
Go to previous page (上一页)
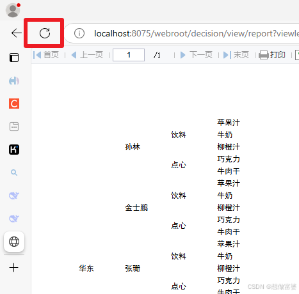(87, 55)
